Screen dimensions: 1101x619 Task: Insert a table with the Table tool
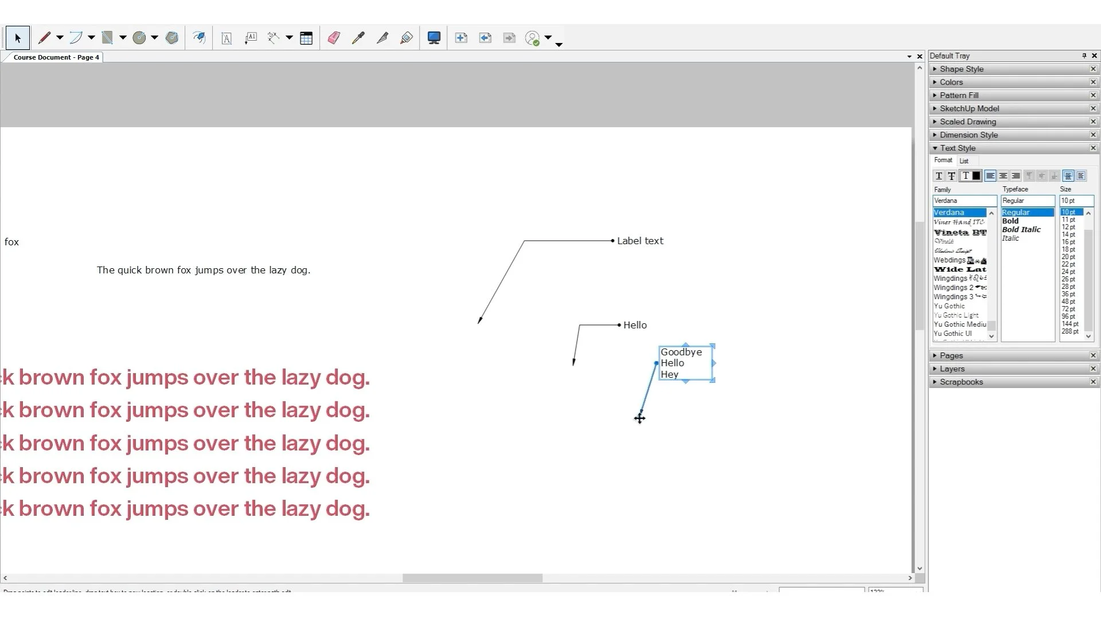[306, 38]
